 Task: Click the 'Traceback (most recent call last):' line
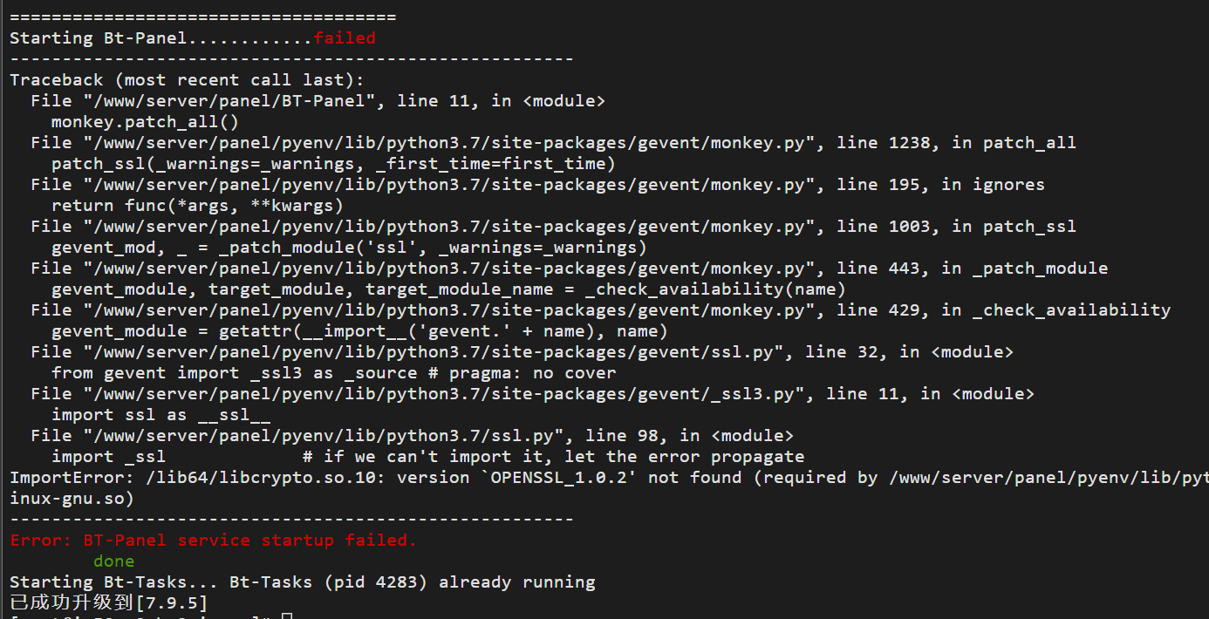(x=187, y=80)
